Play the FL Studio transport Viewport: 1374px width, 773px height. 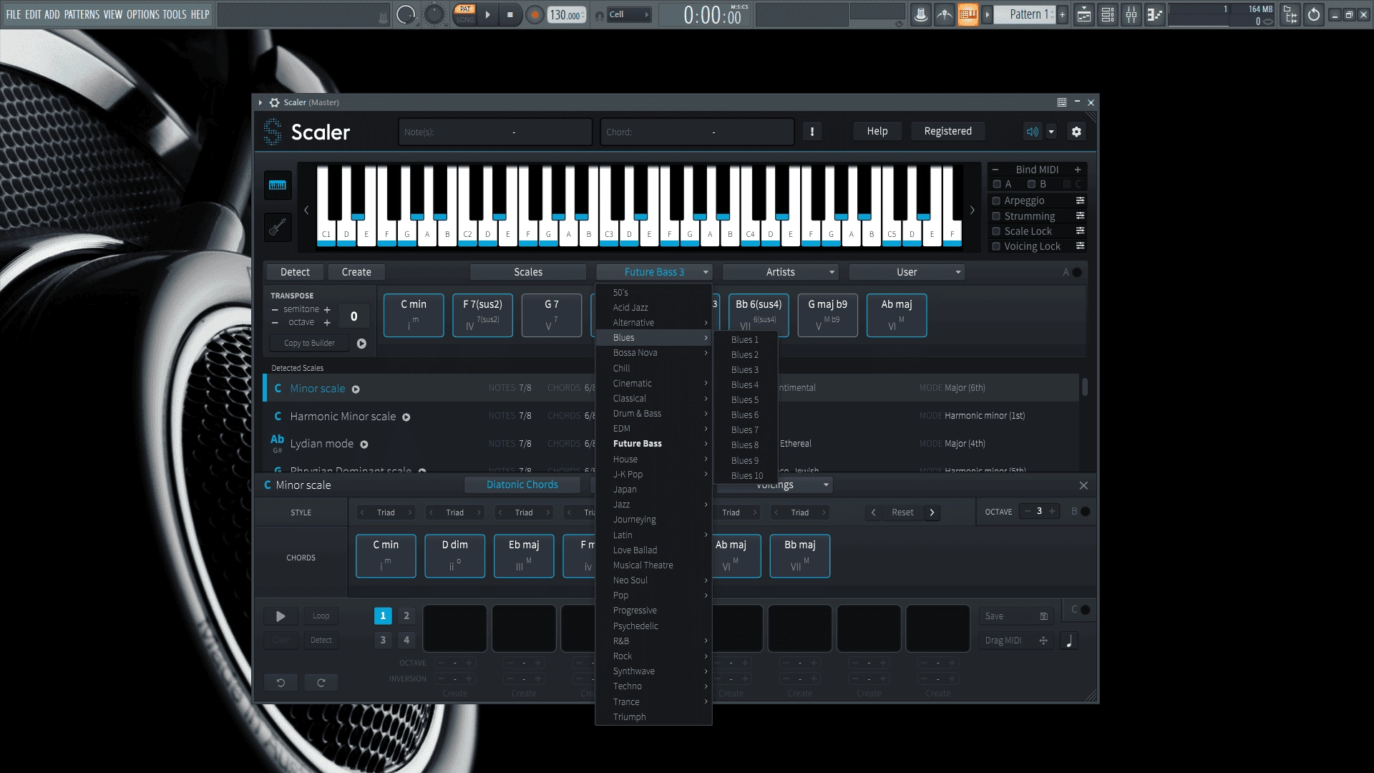click(x=487, y=14)
